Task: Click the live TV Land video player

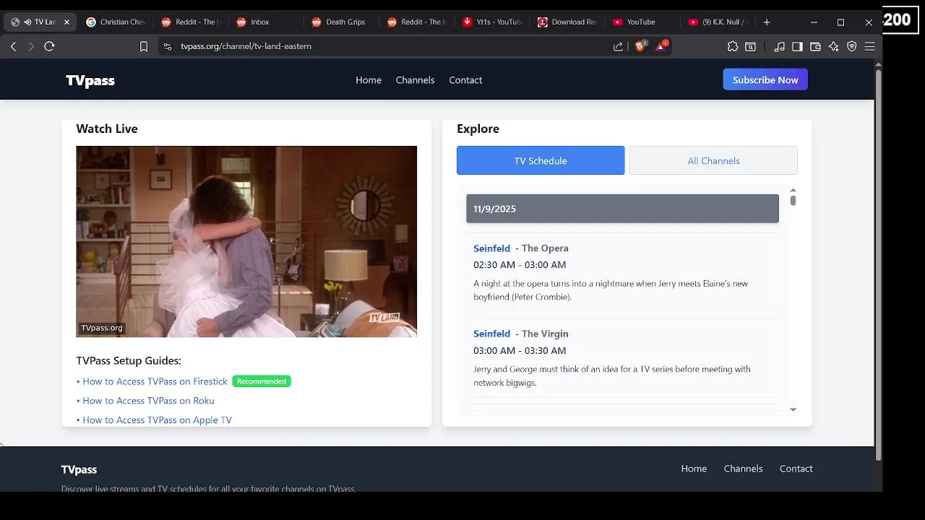Action: [x=246, y=241]
